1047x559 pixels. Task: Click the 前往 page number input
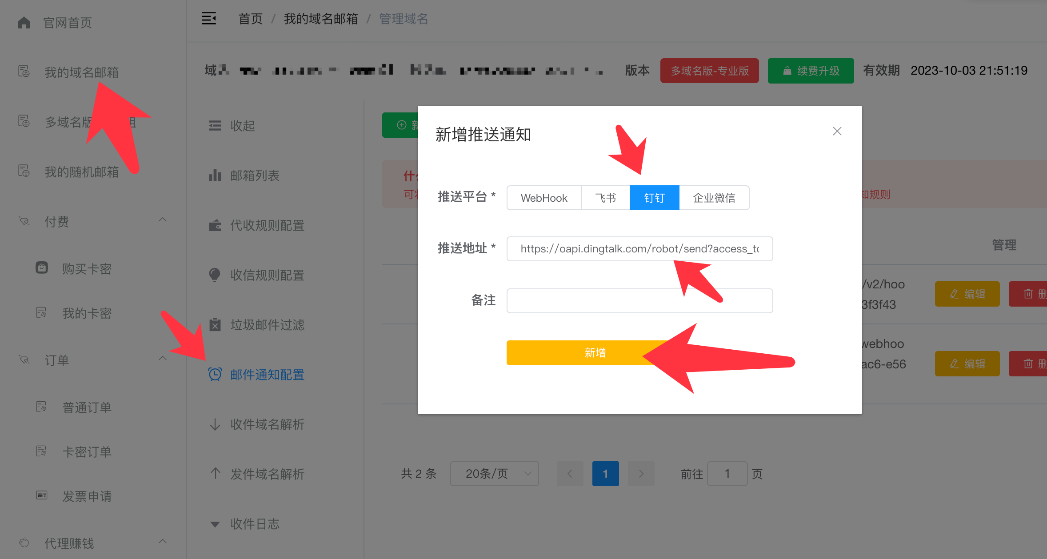[x=727, y=474]
